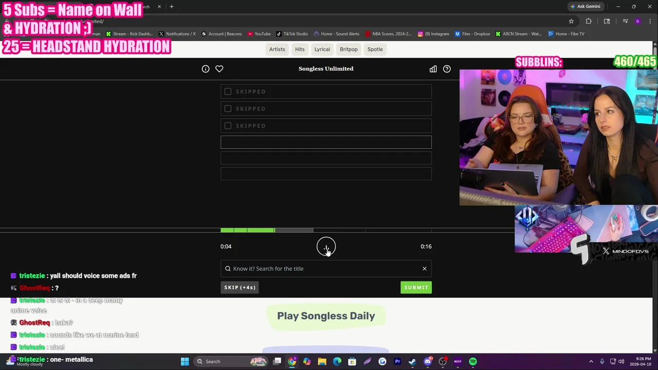
Task: Open Chrome extensions puzzle icon
Action: [589, 21]
